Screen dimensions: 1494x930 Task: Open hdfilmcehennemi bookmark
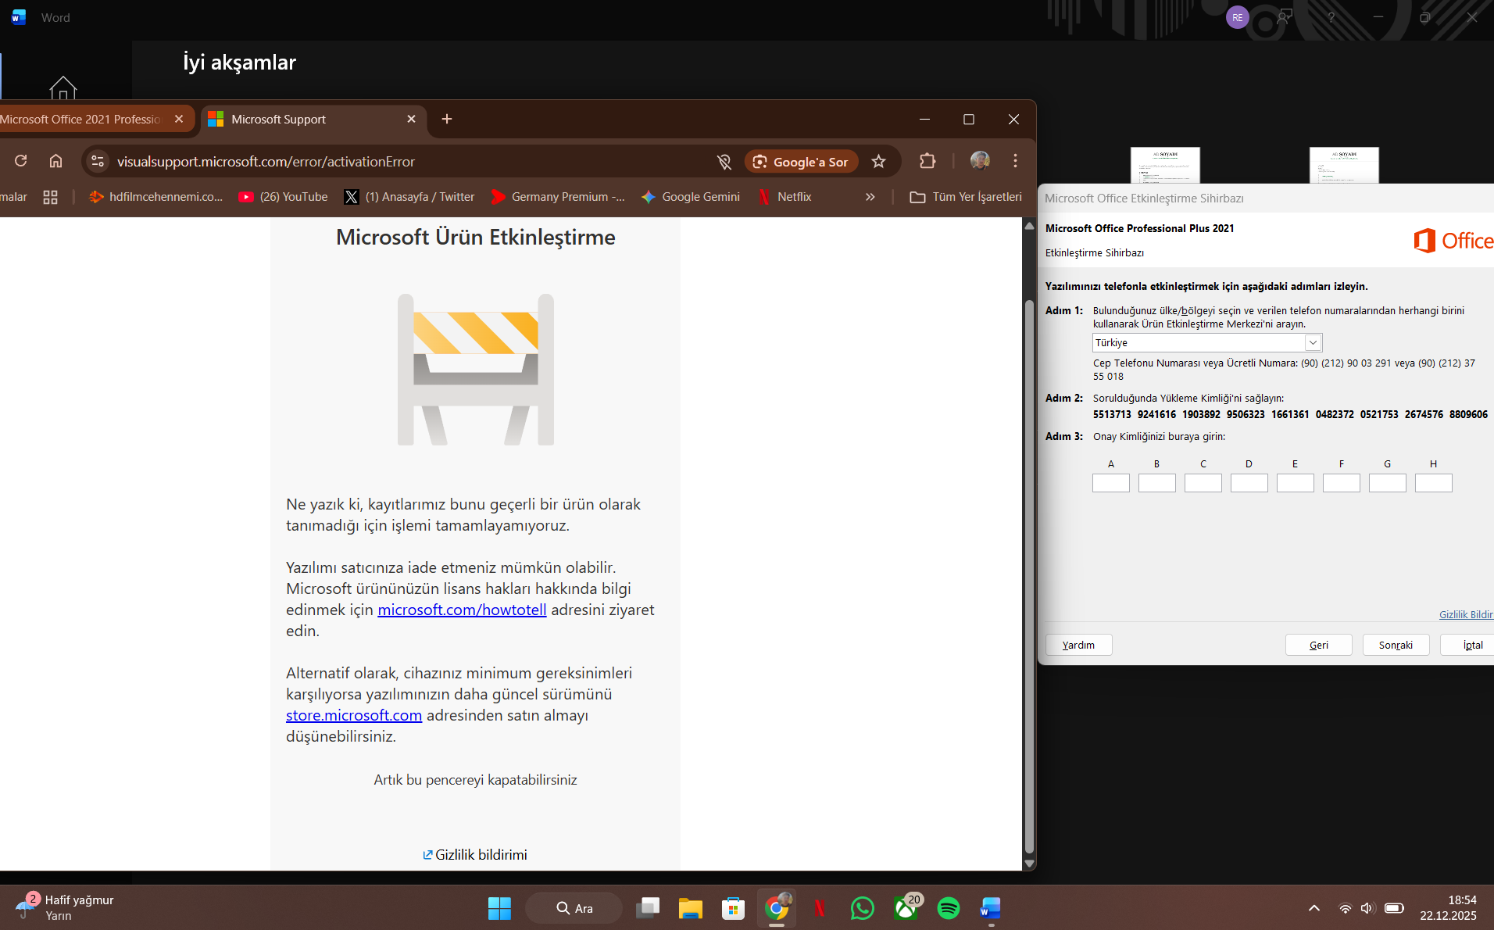pos(156,197)
